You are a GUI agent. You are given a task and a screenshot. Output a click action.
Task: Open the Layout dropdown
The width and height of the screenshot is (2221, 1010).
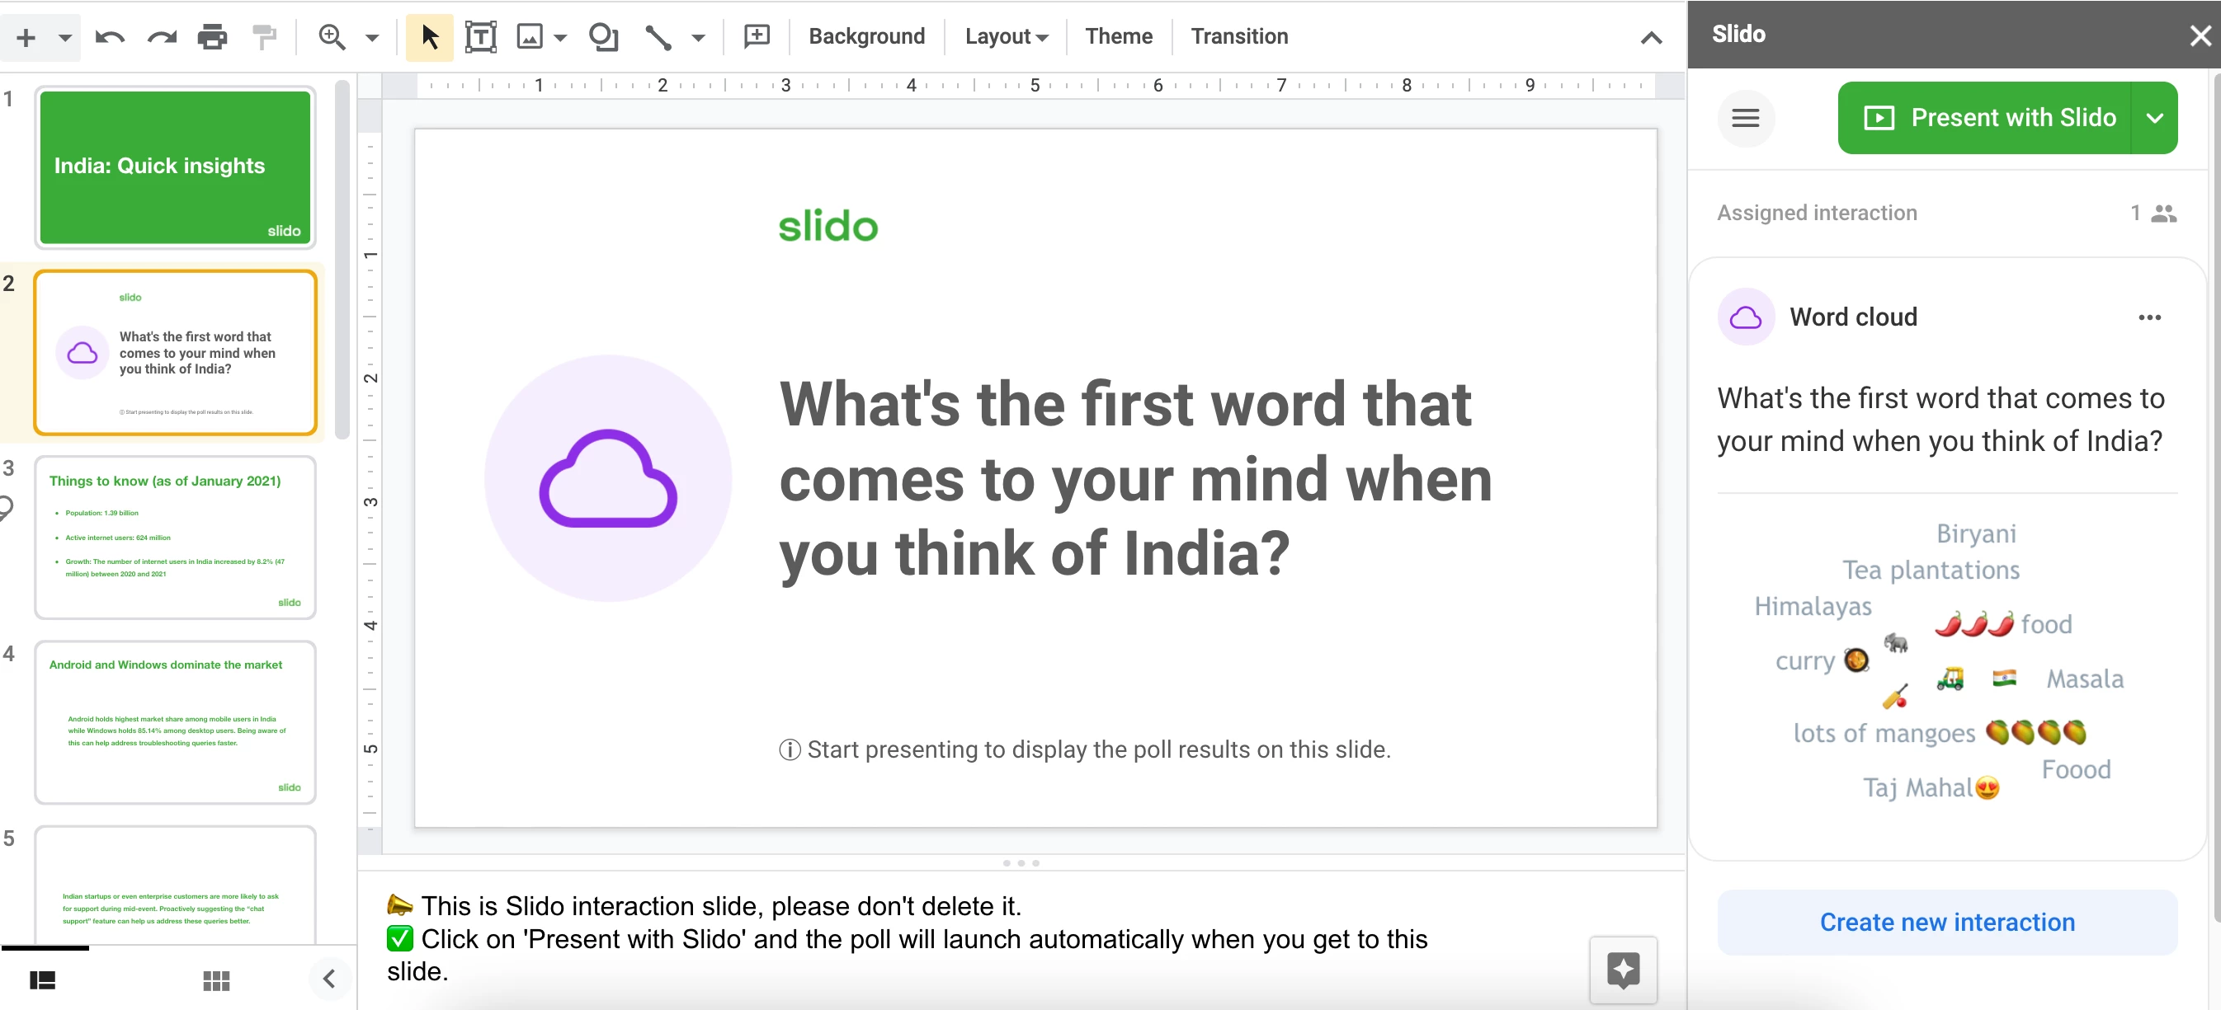tap(1006, 37)
